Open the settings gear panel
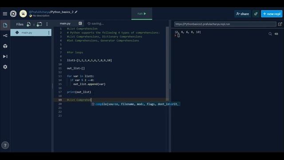The width and height of the screenshot is (284, 160). [5, 67]
